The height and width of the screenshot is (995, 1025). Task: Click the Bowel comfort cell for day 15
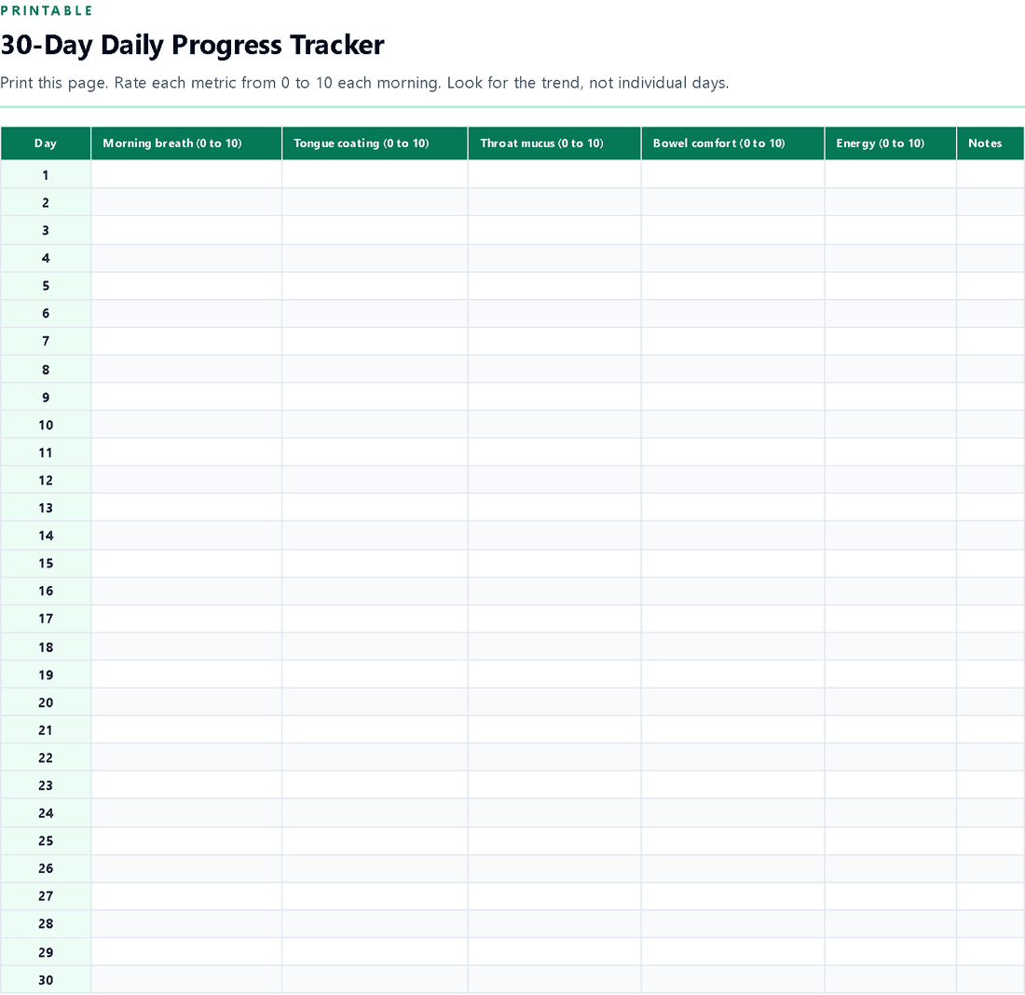click(732, 563)
